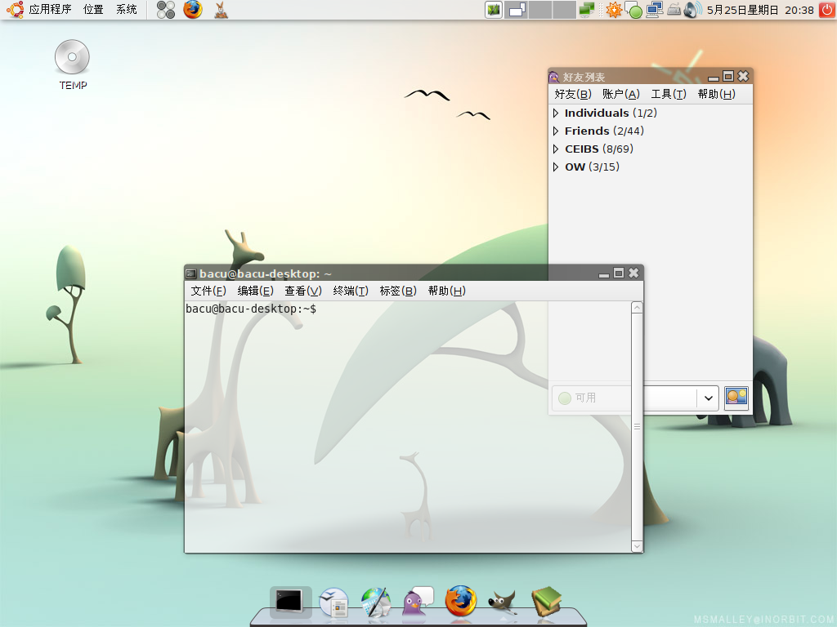Minimize the buddy list window

[x=713, y=78]
